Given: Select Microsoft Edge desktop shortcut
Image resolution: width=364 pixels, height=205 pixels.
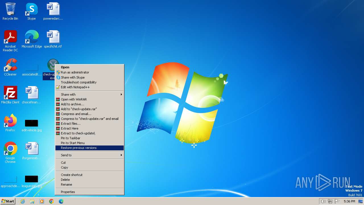Looking at the screenshot, I should click(x=32, y=39).
